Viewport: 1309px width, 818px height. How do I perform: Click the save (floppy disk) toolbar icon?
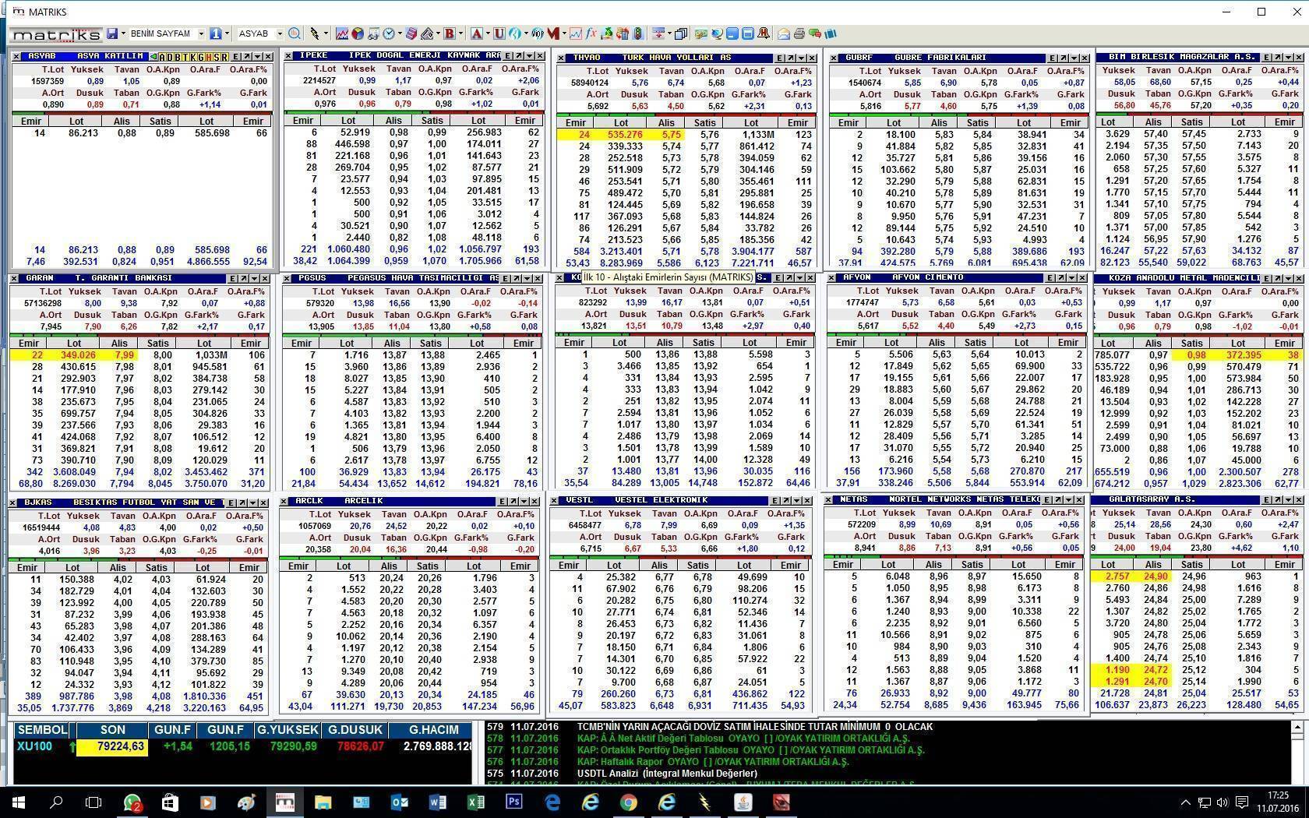coord(113,33)
